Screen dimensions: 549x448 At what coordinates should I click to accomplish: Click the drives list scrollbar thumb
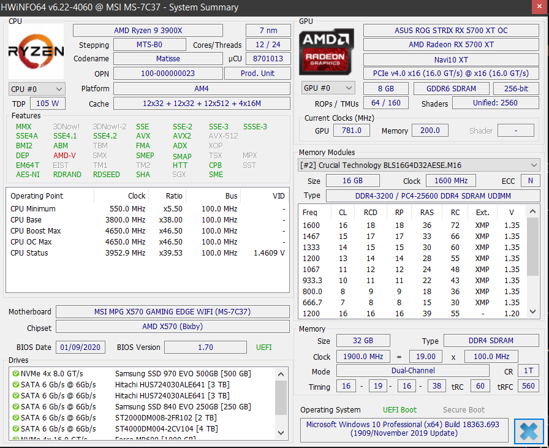[281, 398]
